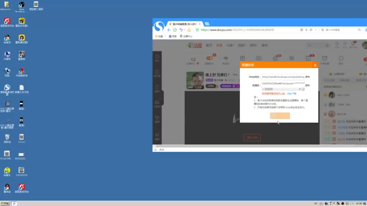Copy the rtmp address with 复制 link
The image size is (367, 206).
[x=307, y=77]
